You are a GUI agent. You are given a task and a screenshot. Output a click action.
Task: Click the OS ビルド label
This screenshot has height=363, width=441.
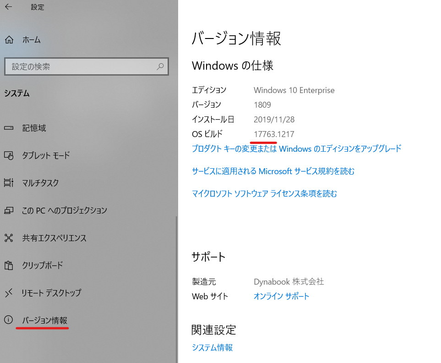click(207, 134)
